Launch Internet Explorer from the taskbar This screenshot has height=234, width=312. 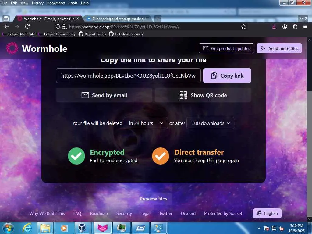click(27, 228)
